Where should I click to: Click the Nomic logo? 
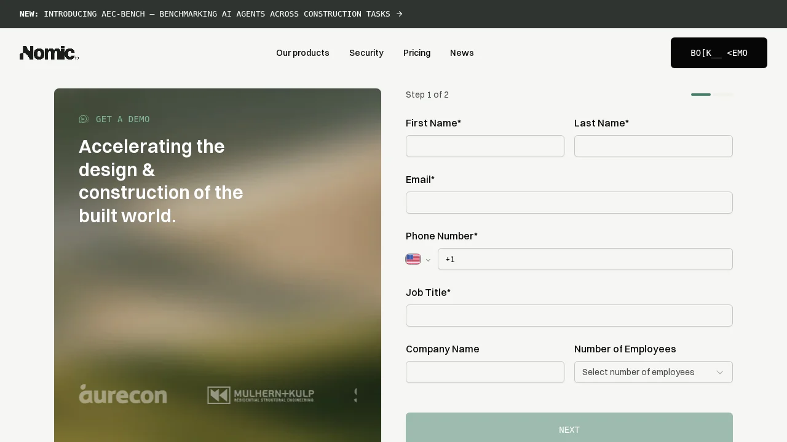49,53
